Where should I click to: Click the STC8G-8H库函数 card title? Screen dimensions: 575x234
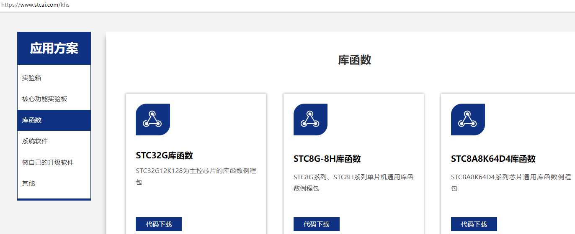(x=327, y=159)
